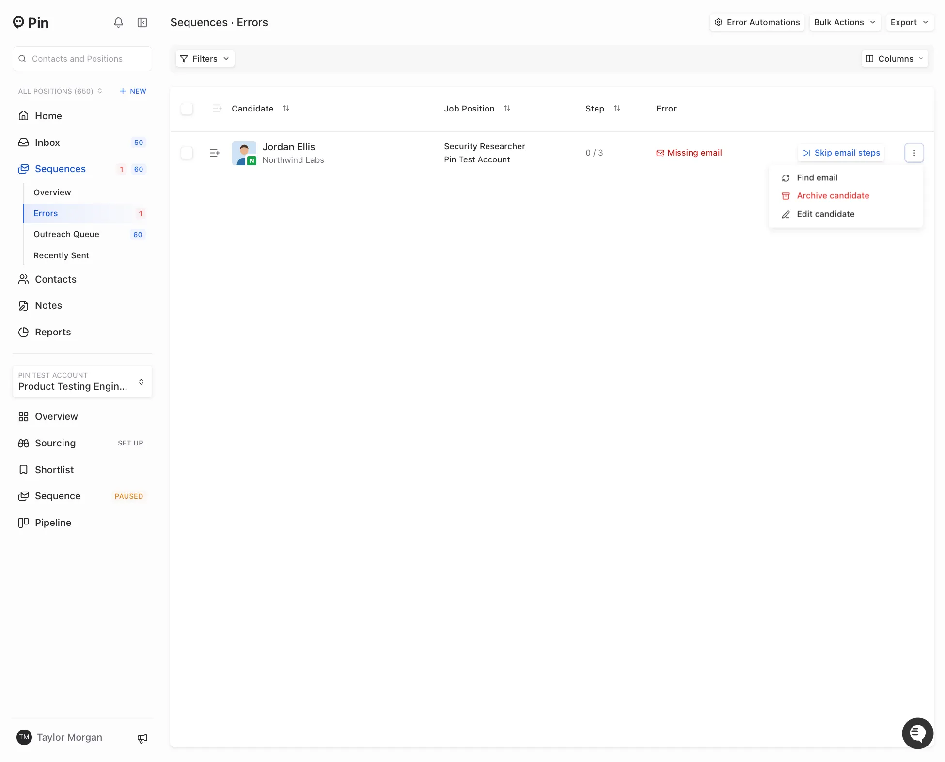This screenshot has height=762, width=945.
Task: Expand the Export dropdown
Action: click(x=910, y=22)
